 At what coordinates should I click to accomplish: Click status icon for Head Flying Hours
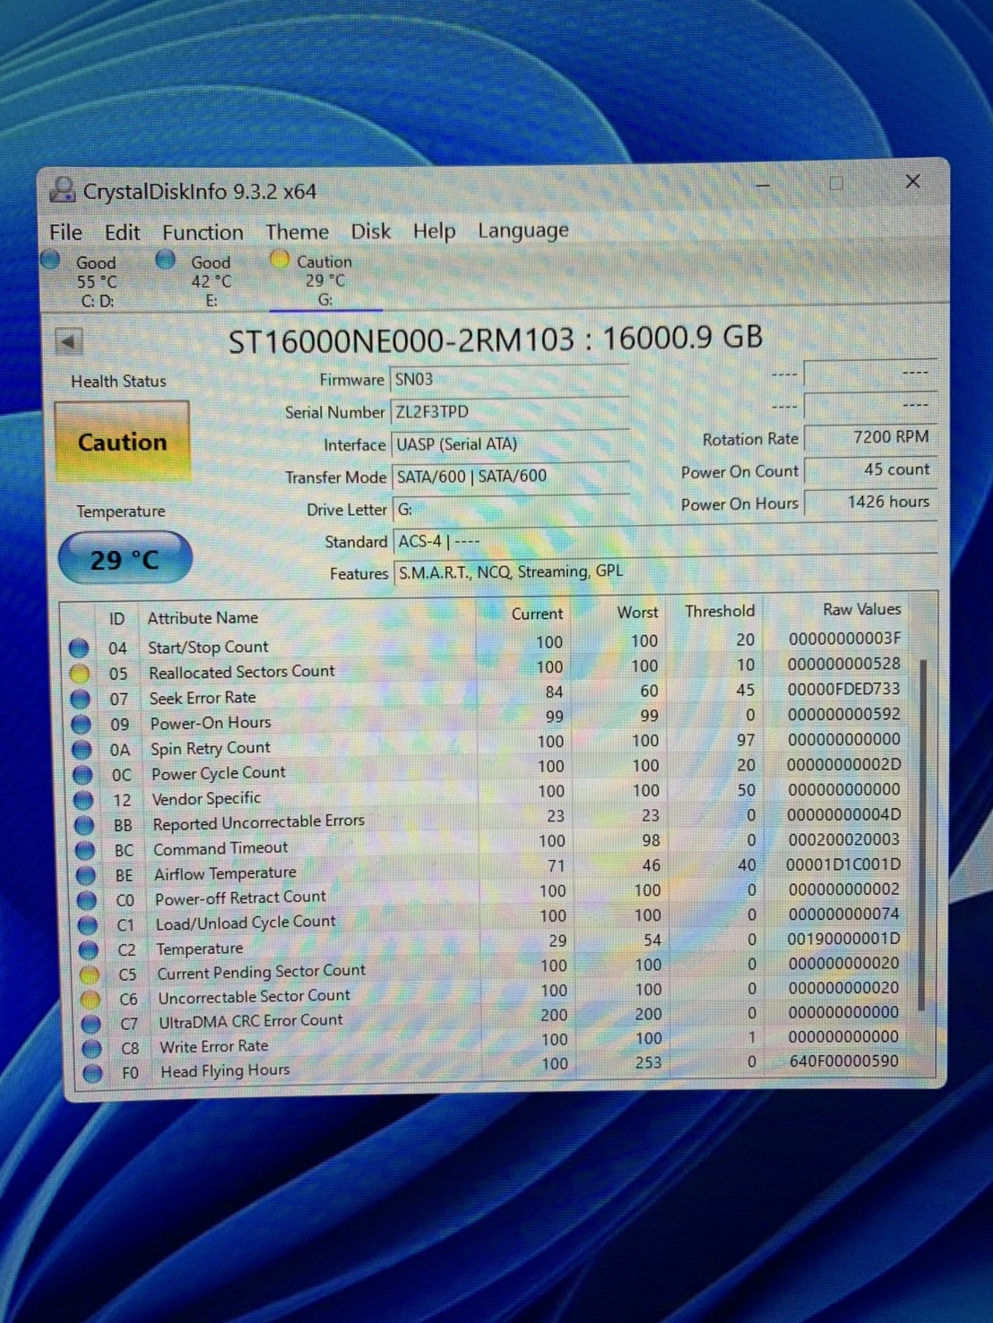pyautogui.click(x=93, y=1072)
